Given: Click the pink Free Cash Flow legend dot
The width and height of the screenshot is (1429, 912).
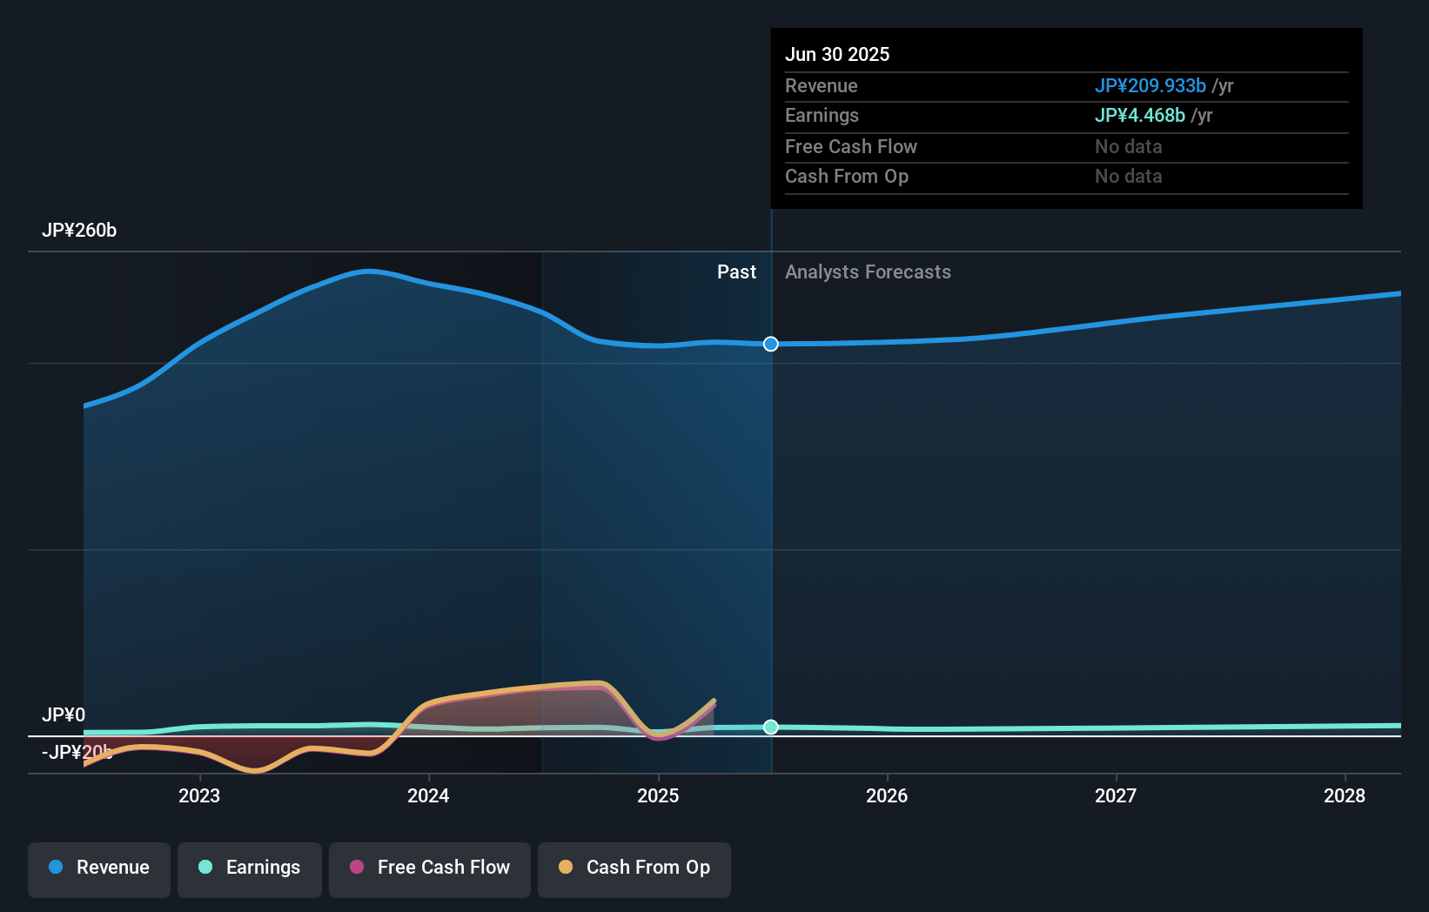Looking at the screenshot, I should (357, 867).
